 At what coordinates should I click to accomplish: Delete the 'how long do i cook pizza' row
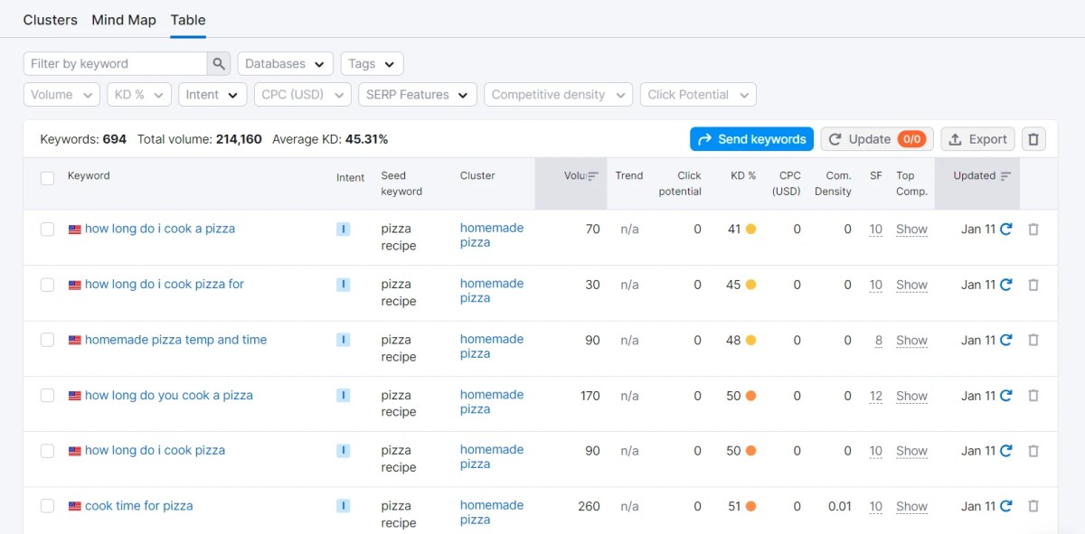coord(1033,451)
